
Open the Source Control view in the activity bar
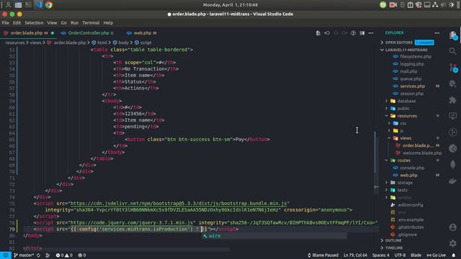[x=453, y=68]
